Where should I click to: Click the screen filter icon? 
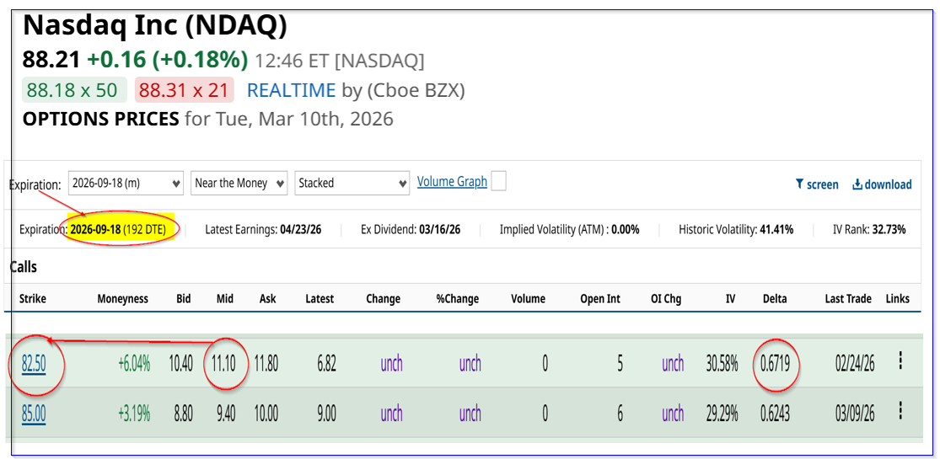800,184
